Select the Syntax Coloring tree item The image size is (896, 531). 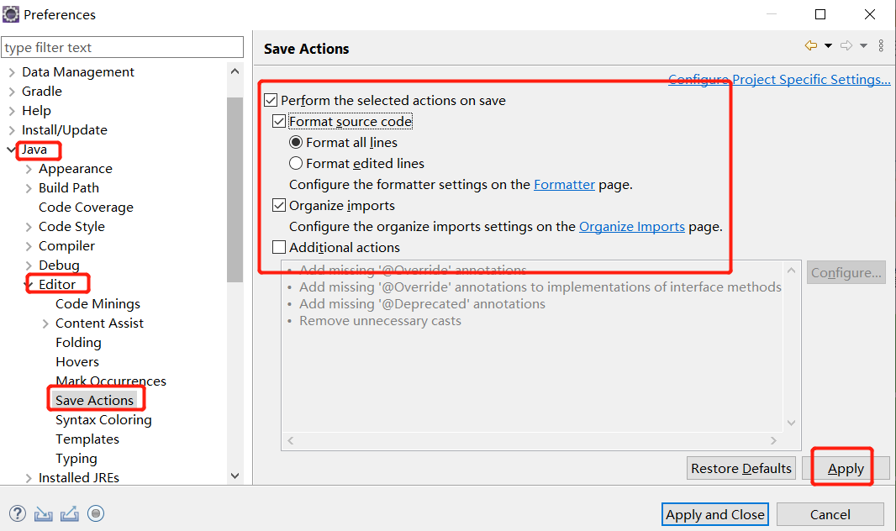(103, 419)
